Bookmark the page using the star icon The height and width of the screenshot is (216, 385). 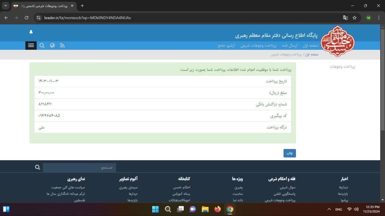pos(355,18)
